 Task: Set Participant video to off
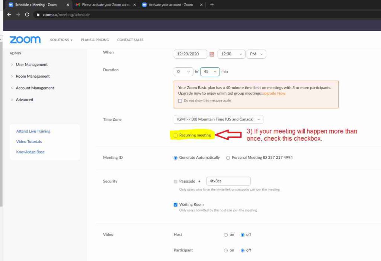point(243,250)
